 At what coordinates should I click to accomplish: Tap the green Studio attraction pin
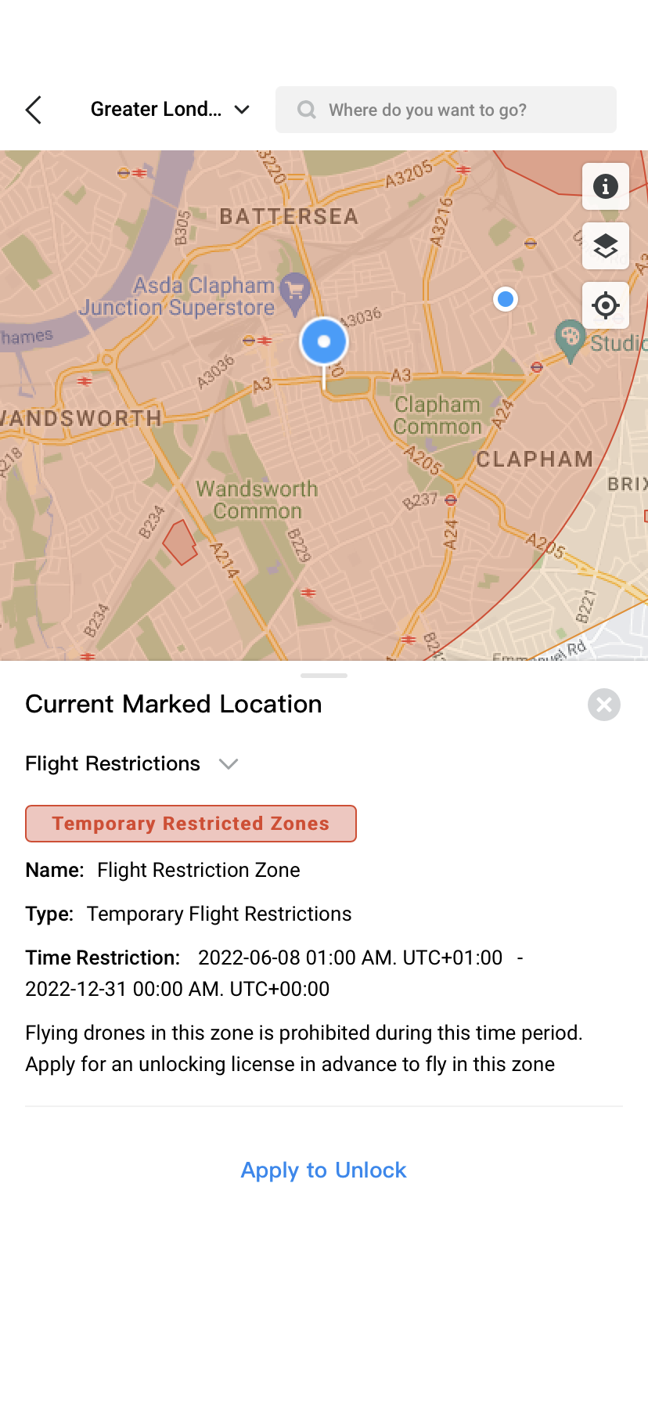[570, 338]
